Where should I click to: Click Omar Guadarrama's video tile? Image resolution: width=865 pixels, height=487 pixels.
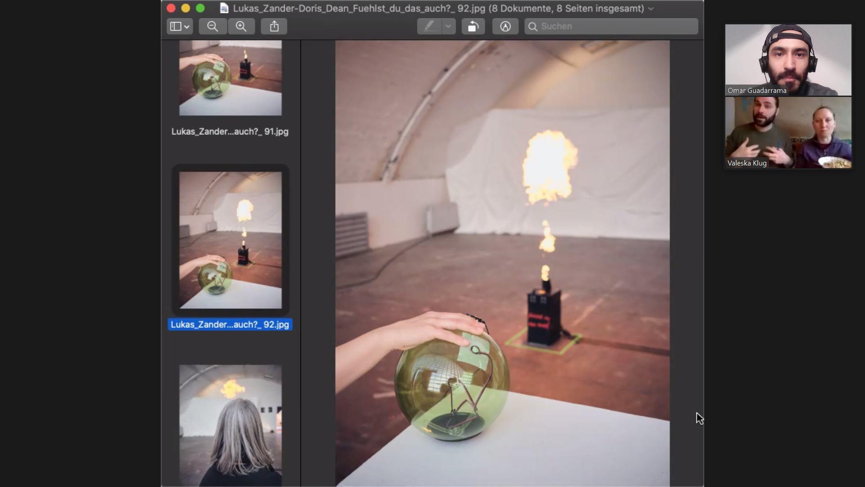tap(788, 60)
